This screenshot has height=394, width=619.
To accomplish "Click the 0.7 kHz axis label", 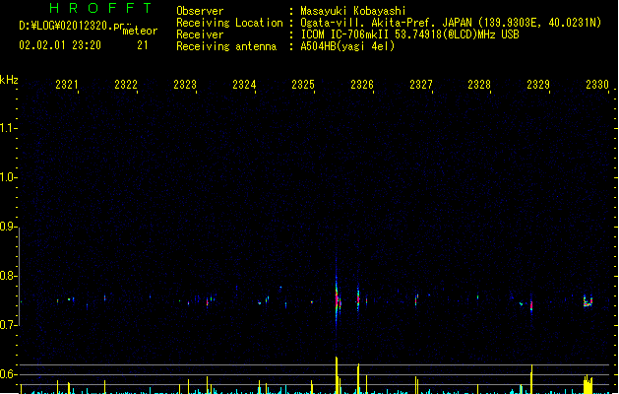I will [x=8, y=325].
